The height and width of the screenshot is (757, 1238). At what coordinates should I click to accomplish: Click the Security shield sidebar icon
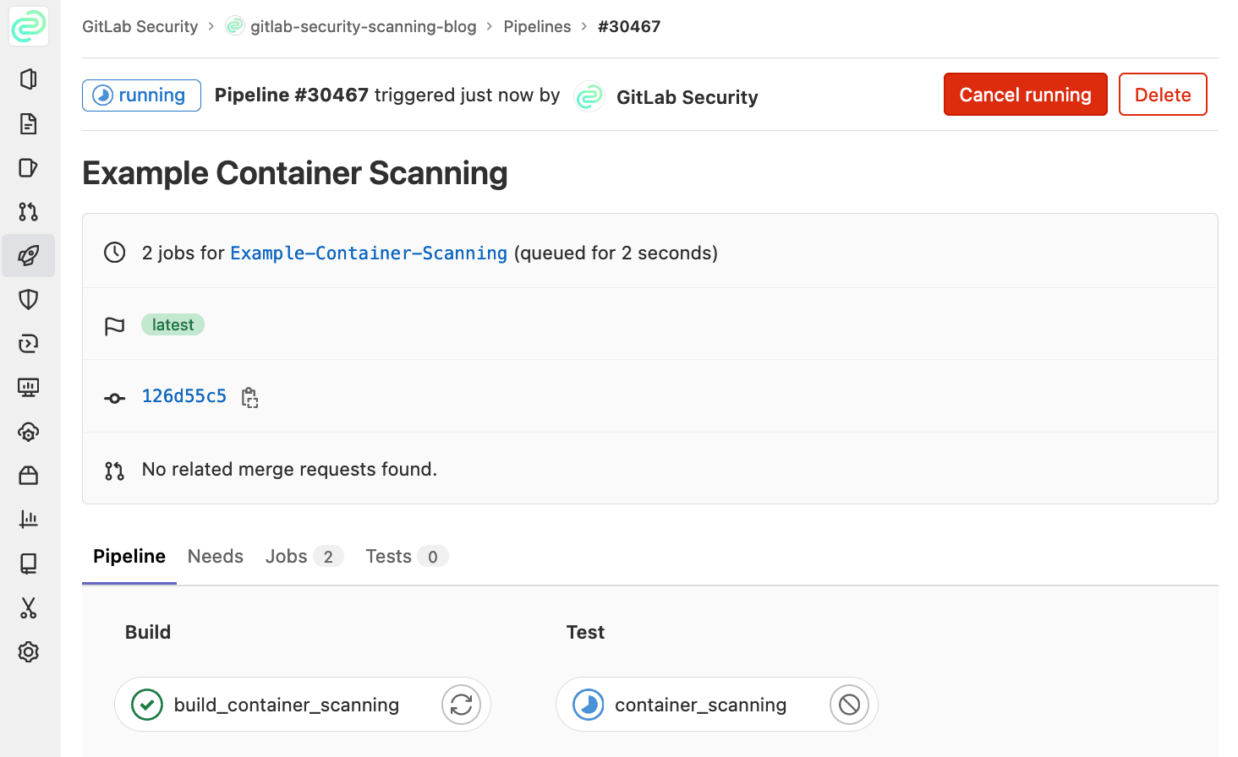coord(29,299)
